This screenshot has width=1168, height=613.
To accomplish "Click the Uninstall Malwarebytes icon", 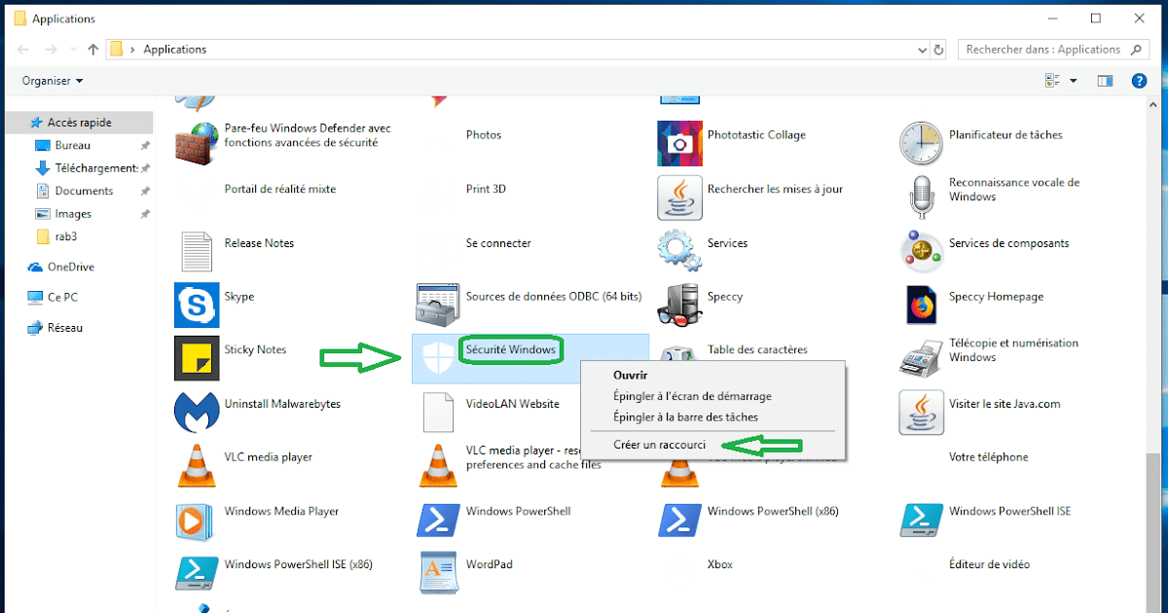I will tap(197, 412).
